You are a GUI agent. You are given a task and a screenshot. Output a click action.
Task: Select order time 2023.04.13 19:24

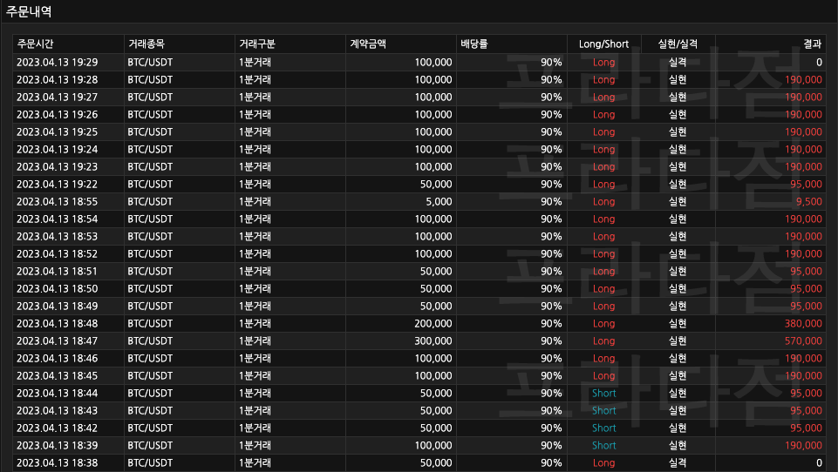click(58, 150)
